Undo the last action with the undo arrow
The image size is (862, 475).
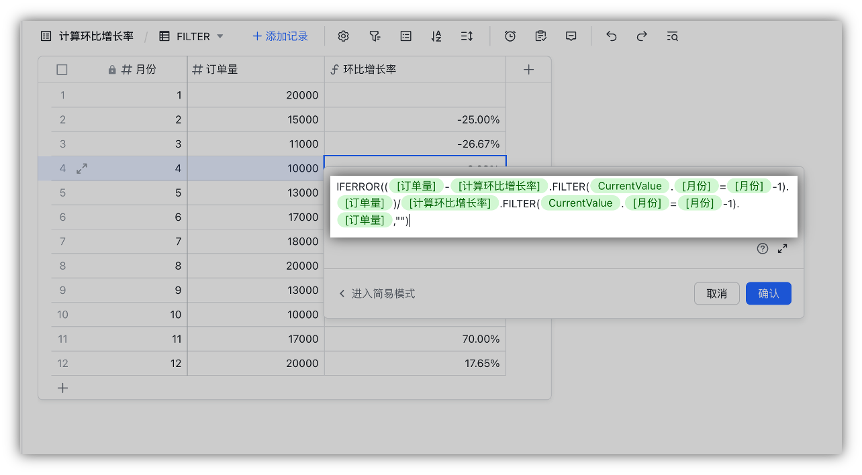(x=611, y=36)
